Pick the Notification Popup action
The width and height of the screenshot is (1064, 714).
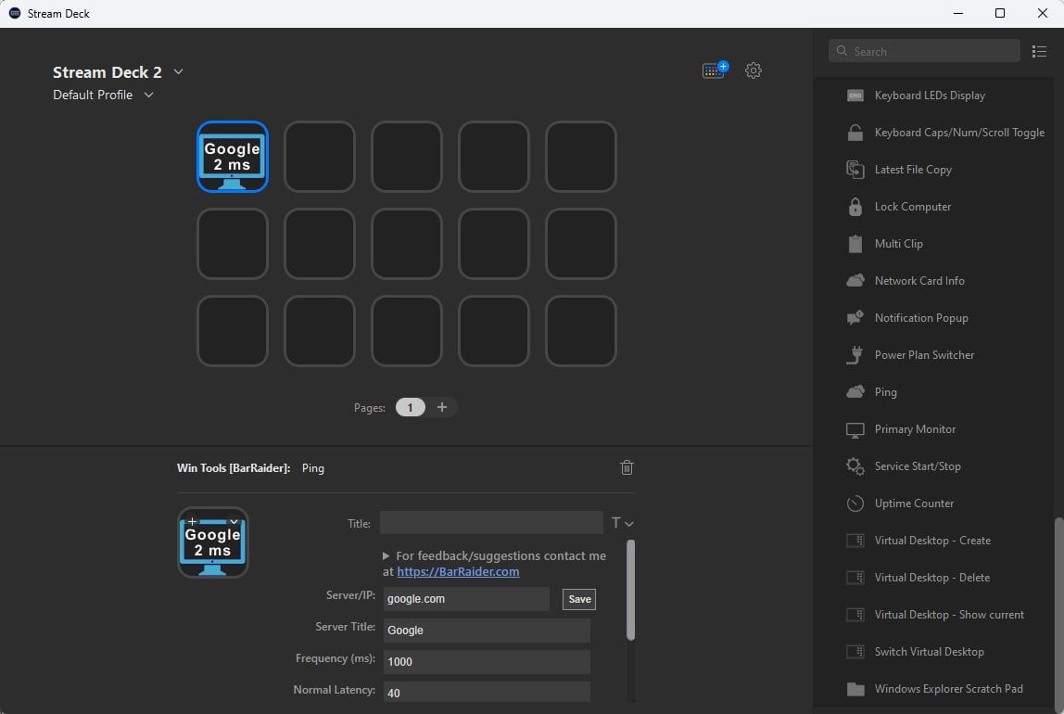tap(920, 318)
